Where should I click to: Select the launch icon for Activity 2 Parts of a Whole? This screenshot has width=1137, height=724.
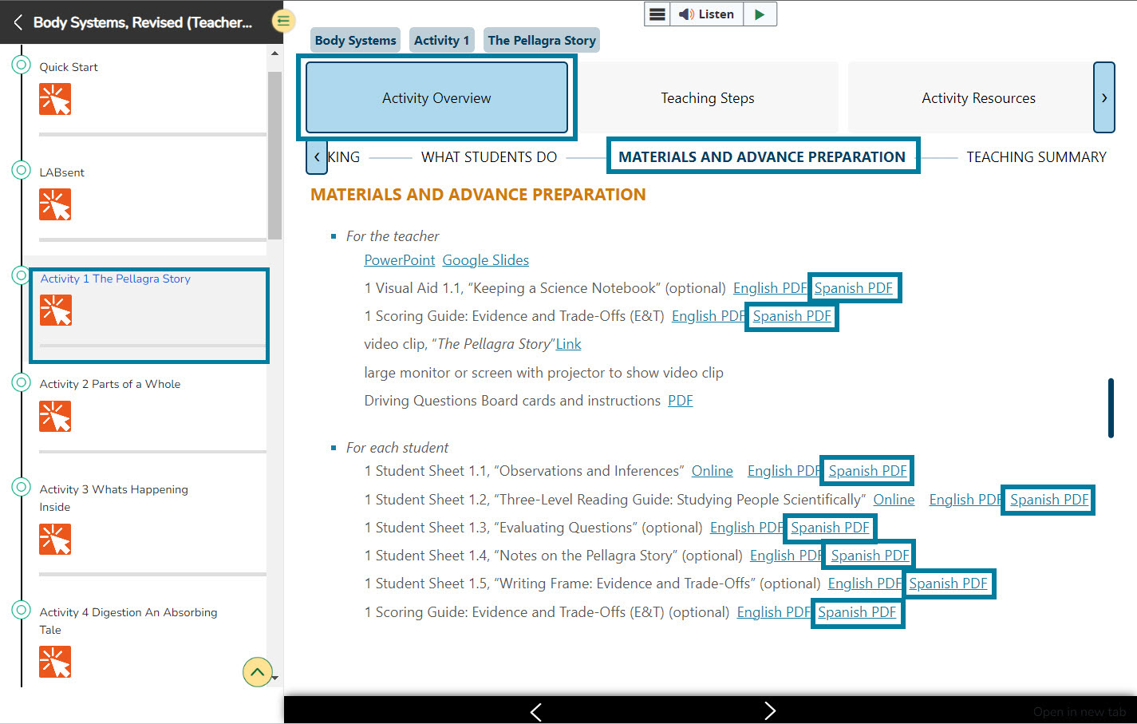(55, 416)
